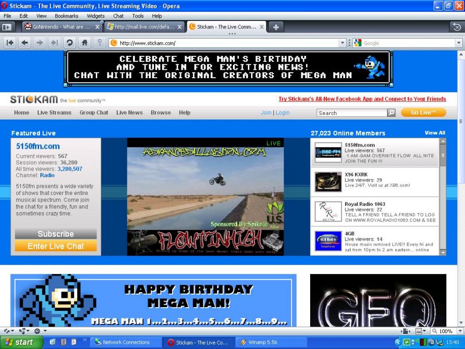Viewport: 465px width, 349px height.
Task: Open the View menu
Action: coord(41,16)
